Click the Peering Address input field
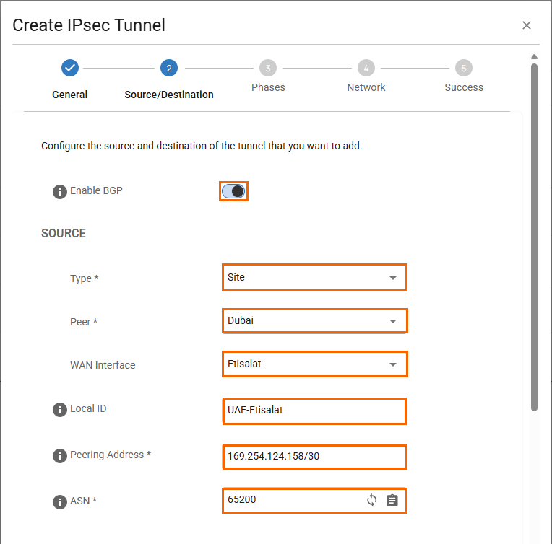The width and height of the screenshot is (552, 544). tap(314, 456)
